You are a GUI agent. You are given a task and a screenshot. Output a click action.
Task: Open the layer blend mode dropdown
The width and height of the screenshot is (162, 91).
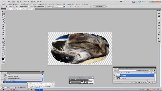pos(126,70)
